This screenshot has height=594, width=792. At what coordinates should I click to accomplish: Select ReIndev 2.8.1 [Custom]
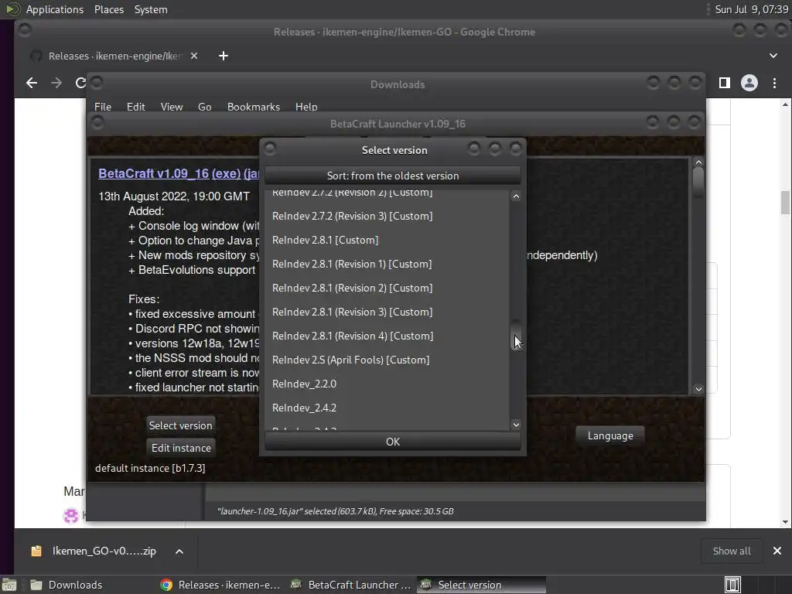[x=387, y=240]
